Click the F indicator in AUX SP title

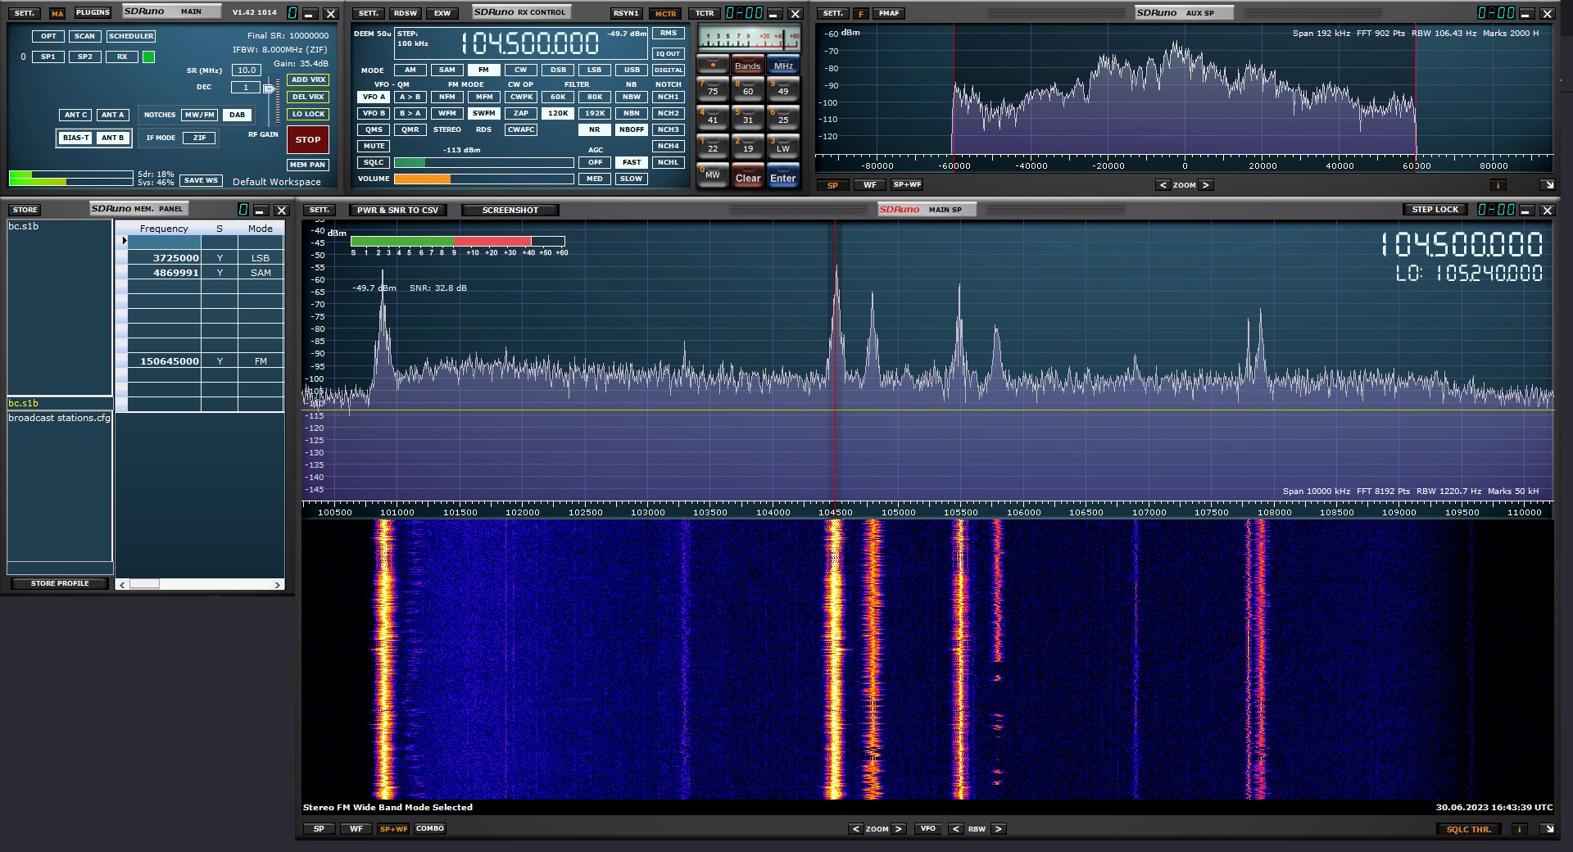(x=861, y=14)
